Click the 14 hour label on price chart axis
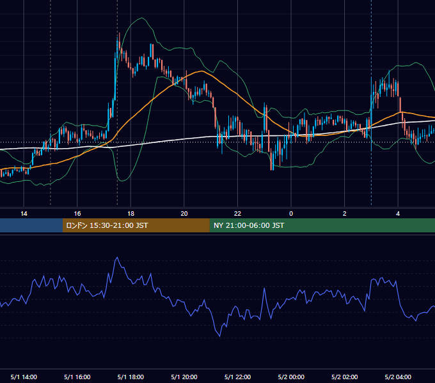Image resolution: width=435 pixels, height=383 pixels. point(24,214)
